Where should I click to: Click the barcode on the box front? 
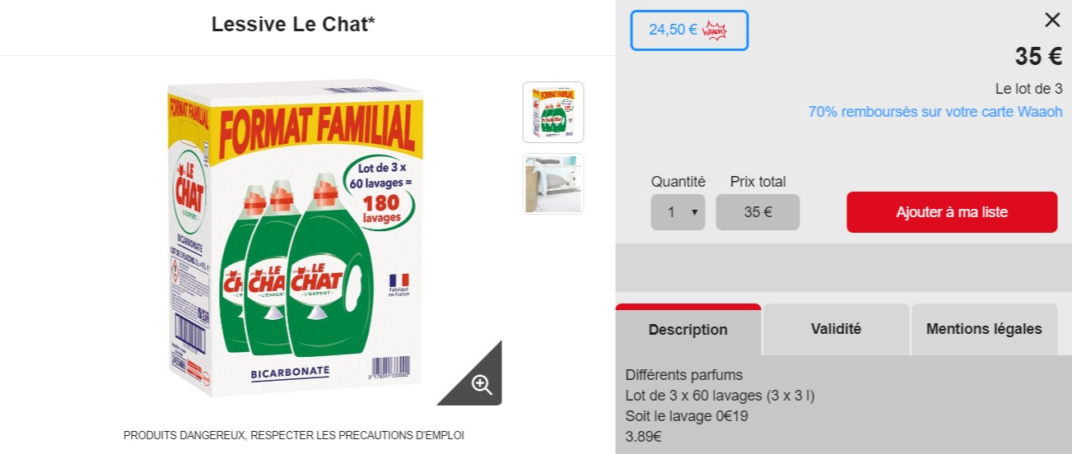390,366
